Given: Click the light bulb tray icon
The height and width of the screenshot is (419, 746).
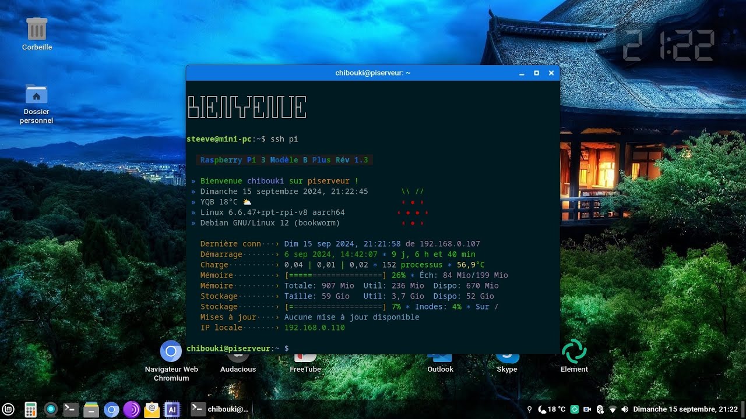Looking at the screenshot, I should [529, 410].
